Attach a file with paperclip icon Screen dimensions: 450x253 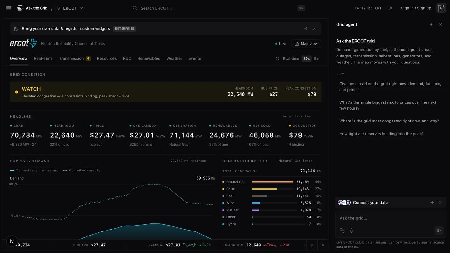point(342,231)
